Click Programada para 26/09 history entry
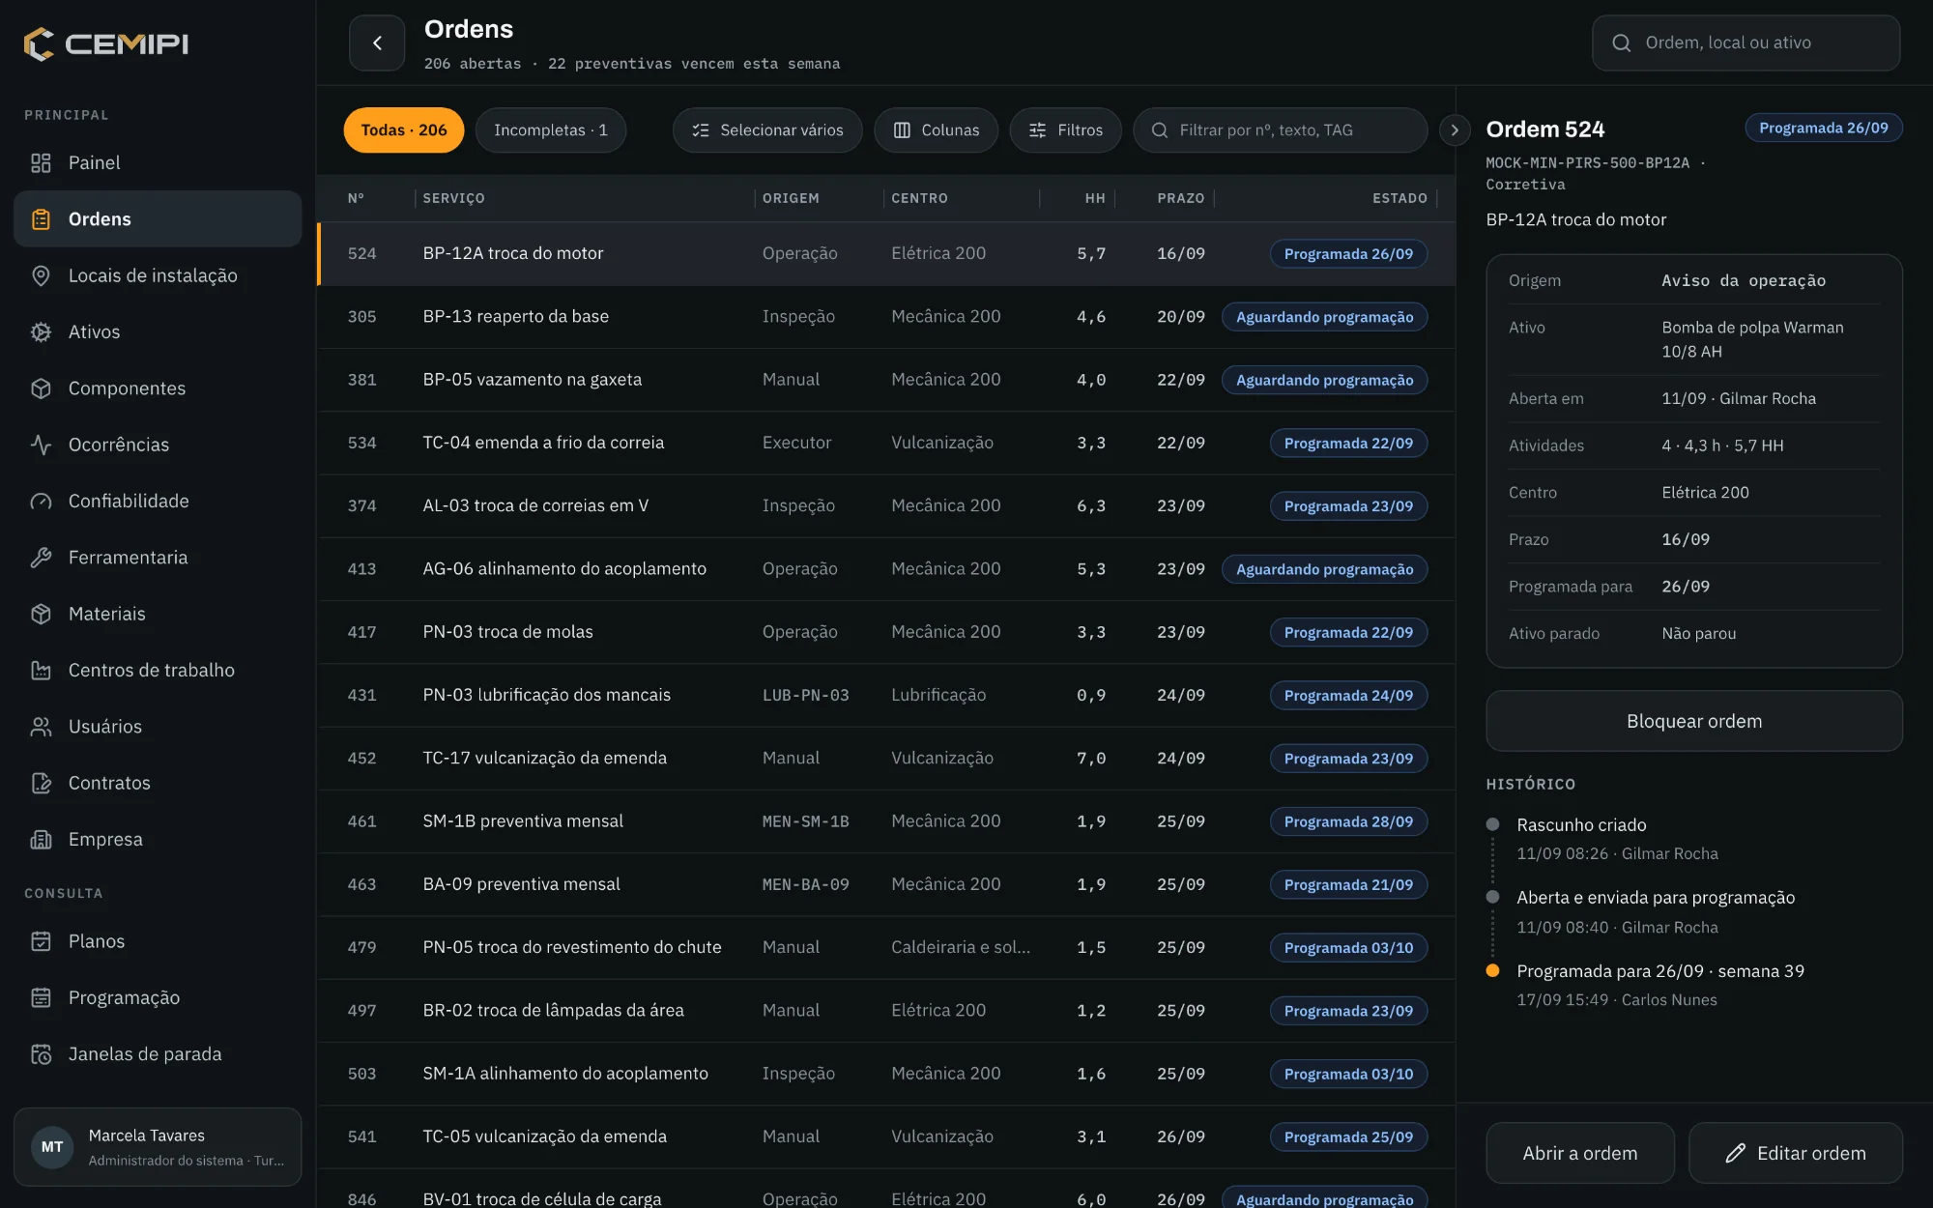Viewport: 1933px width, 1208px height. pos(1659,970)
